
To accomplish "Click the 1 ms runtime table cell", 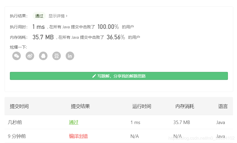I will pos(135,122).
